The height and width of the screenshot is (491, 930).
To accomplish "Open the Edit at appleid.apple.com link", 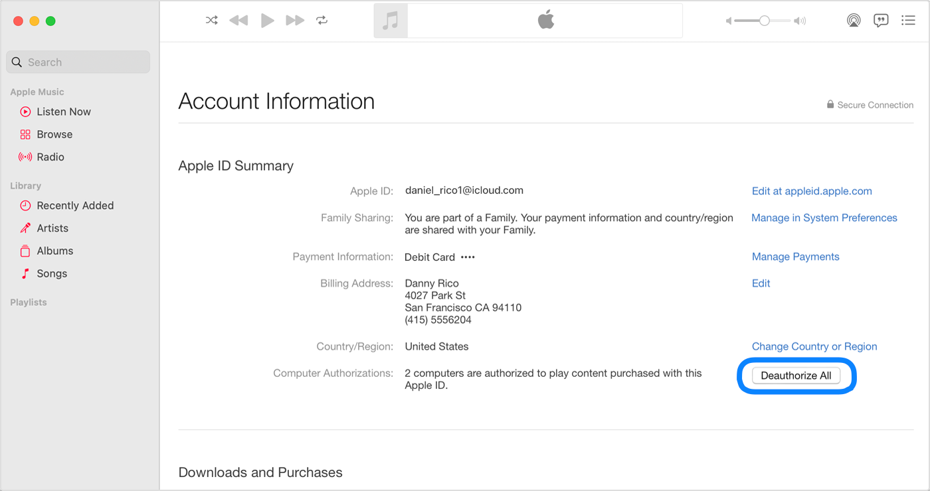I will click(x=812, y=191).
